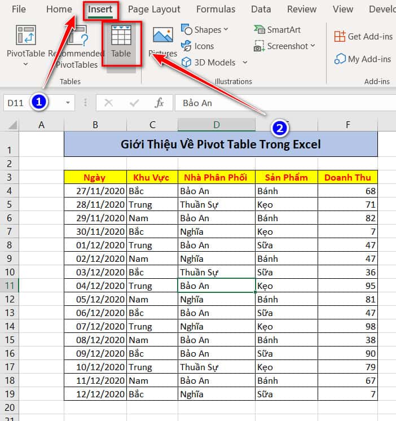This screenshot has width=396, height=421.
Task: Expand the Shapes dropdown chevron
Action: [226, 29]
